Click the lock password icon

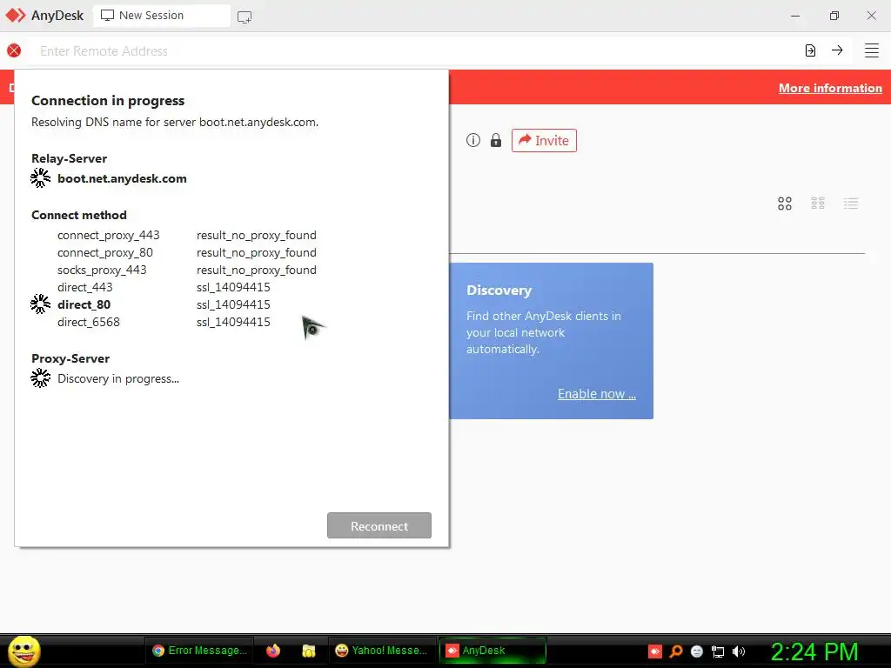tap(496, 140)
